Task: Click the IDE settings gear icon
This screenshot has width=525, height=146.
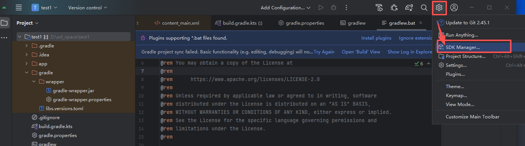Action: 439,7
